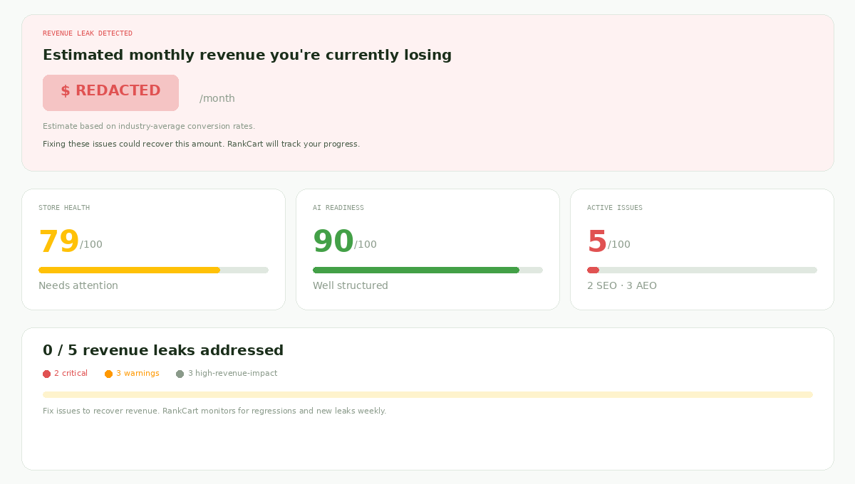The height and width of the screenshot is (484, 855).
Task: Click the Store Health score card
Action: pos(153,248)
